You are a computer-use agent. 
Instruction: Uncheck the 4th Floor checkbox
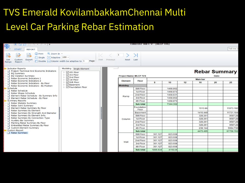(67, 72)
